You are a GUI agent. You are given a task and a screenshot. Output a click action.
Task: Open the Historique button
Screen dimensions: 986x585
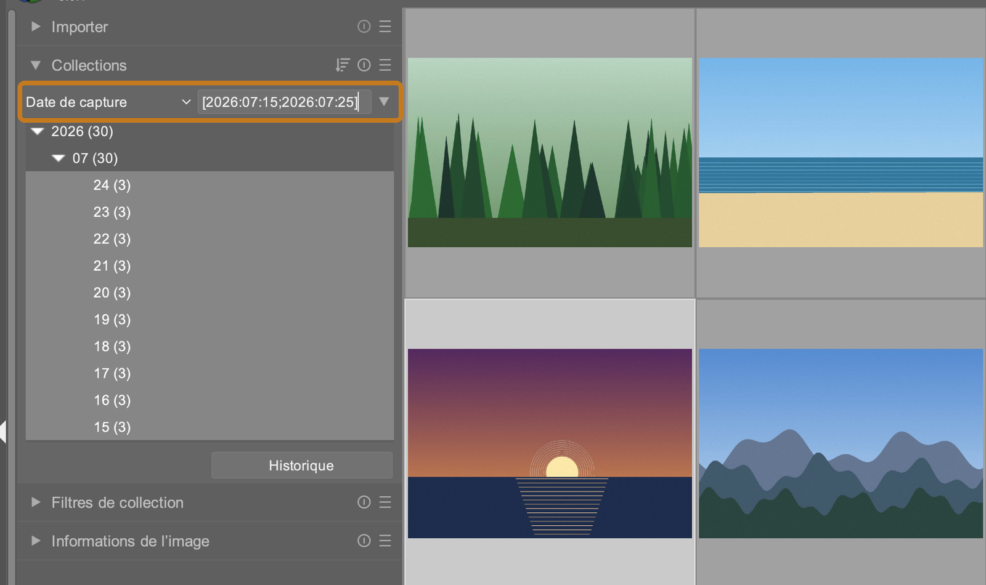coord(302,465)
